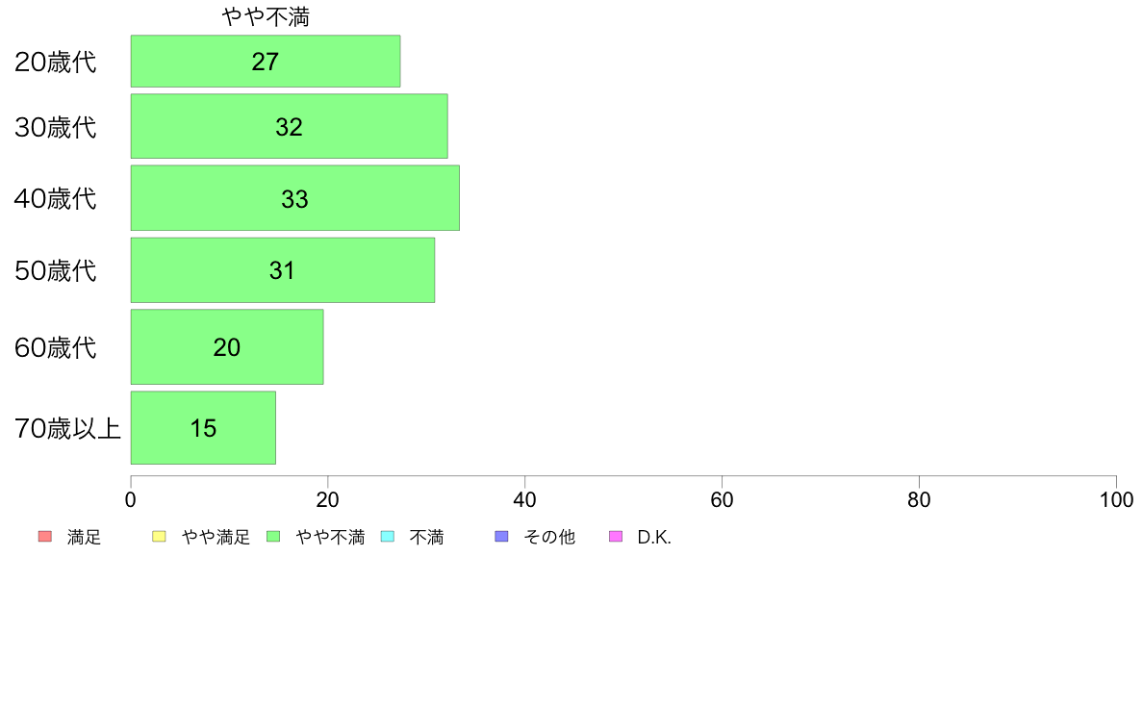Viewport: 1143px width, 708px height.
Task: Click the blue その他 legend swatch
Action: [501, 537]
